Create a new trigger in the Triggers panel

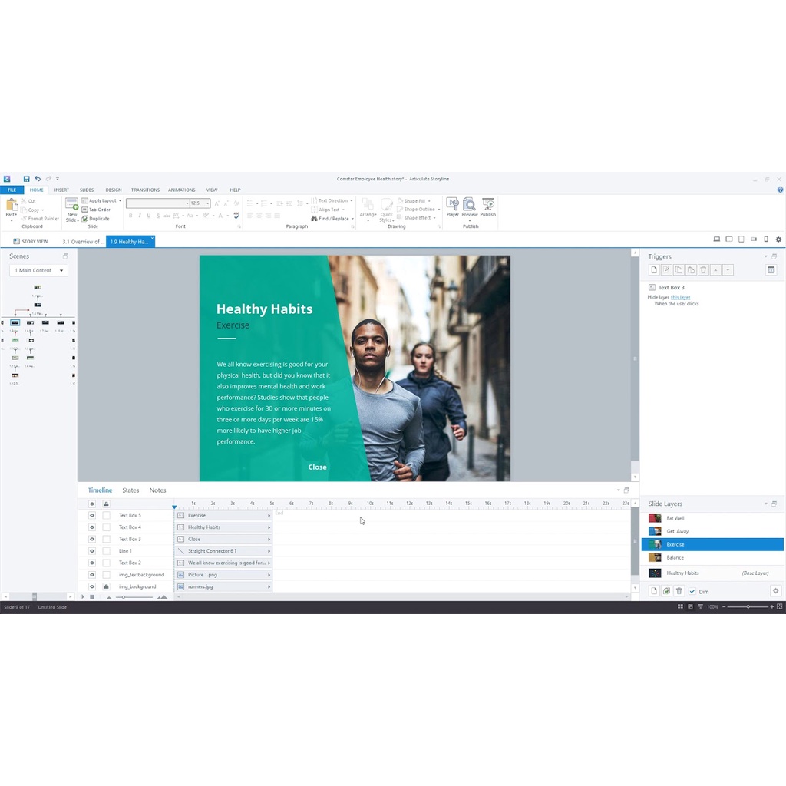[654, 270]
